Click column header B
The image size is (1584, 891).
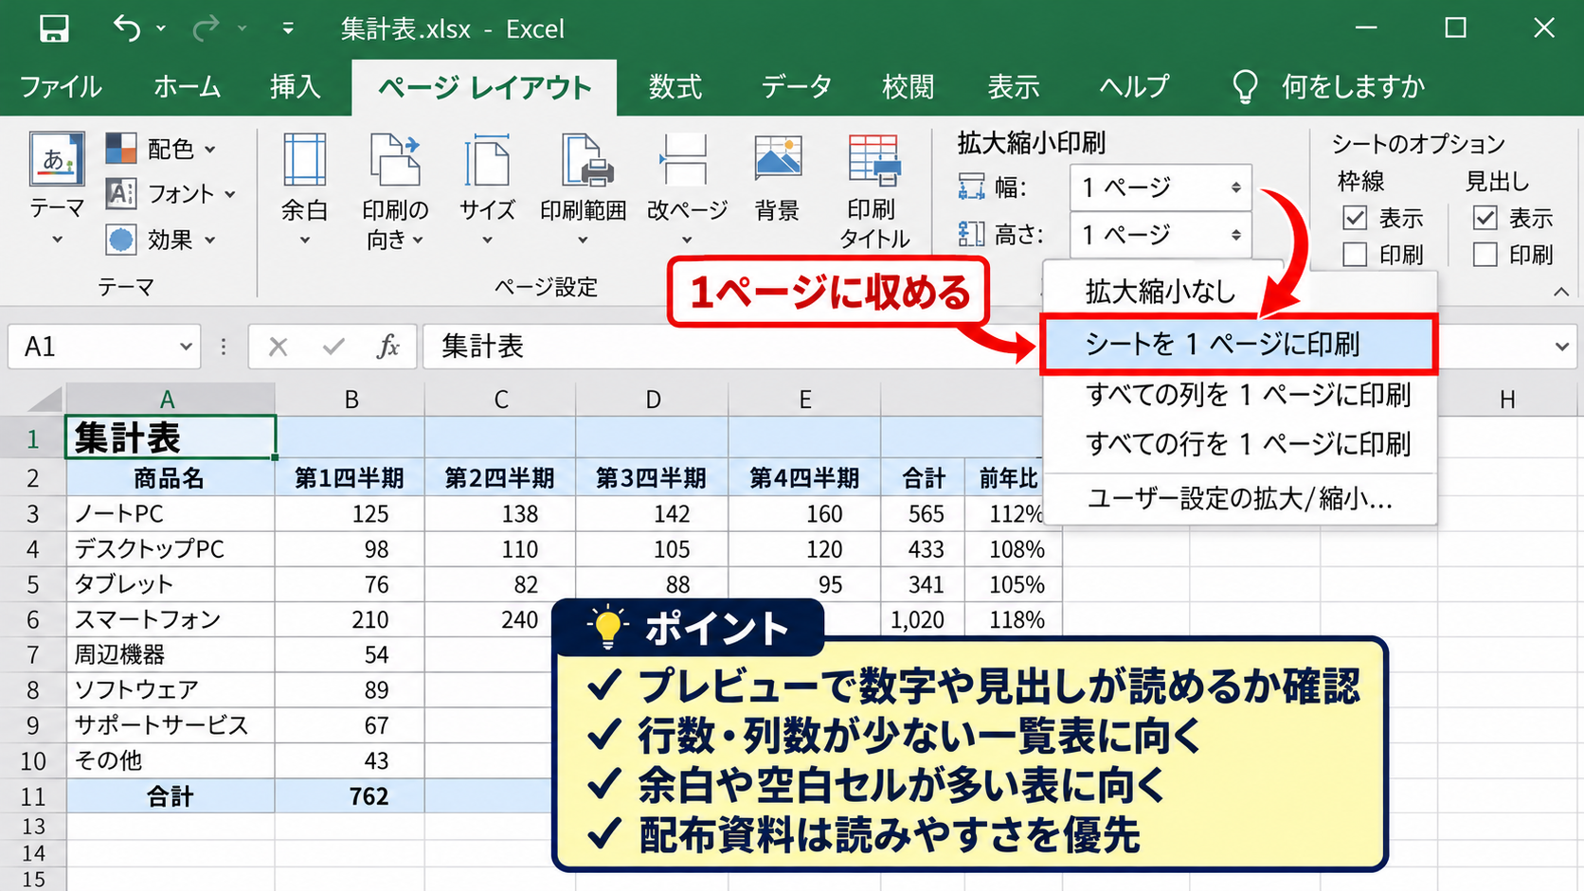(351, 400)
